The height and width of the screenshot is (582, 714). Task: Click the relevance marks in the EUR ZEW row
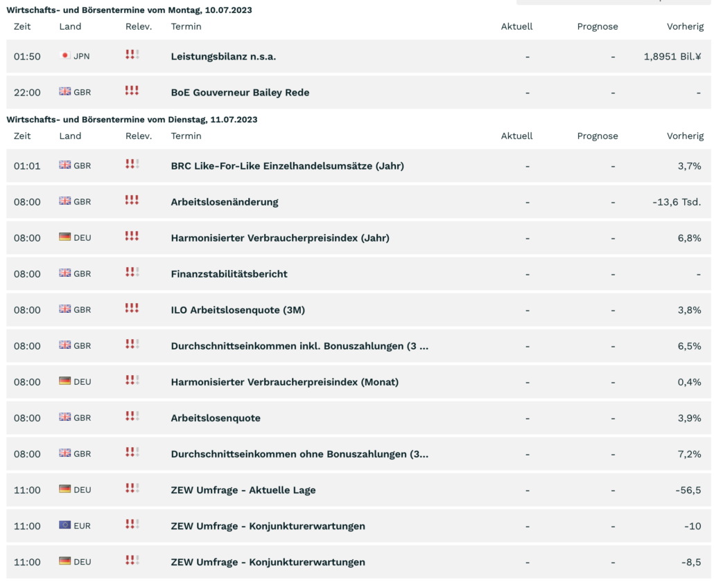(x=132, y=525)
